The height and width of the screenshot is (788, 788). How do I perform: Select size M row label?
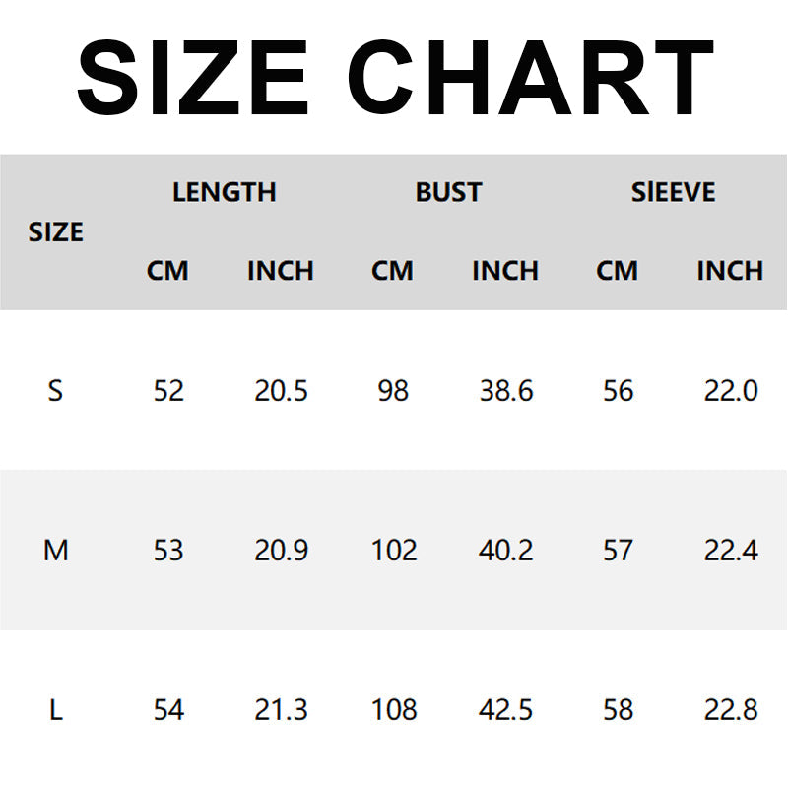[56, 550]
